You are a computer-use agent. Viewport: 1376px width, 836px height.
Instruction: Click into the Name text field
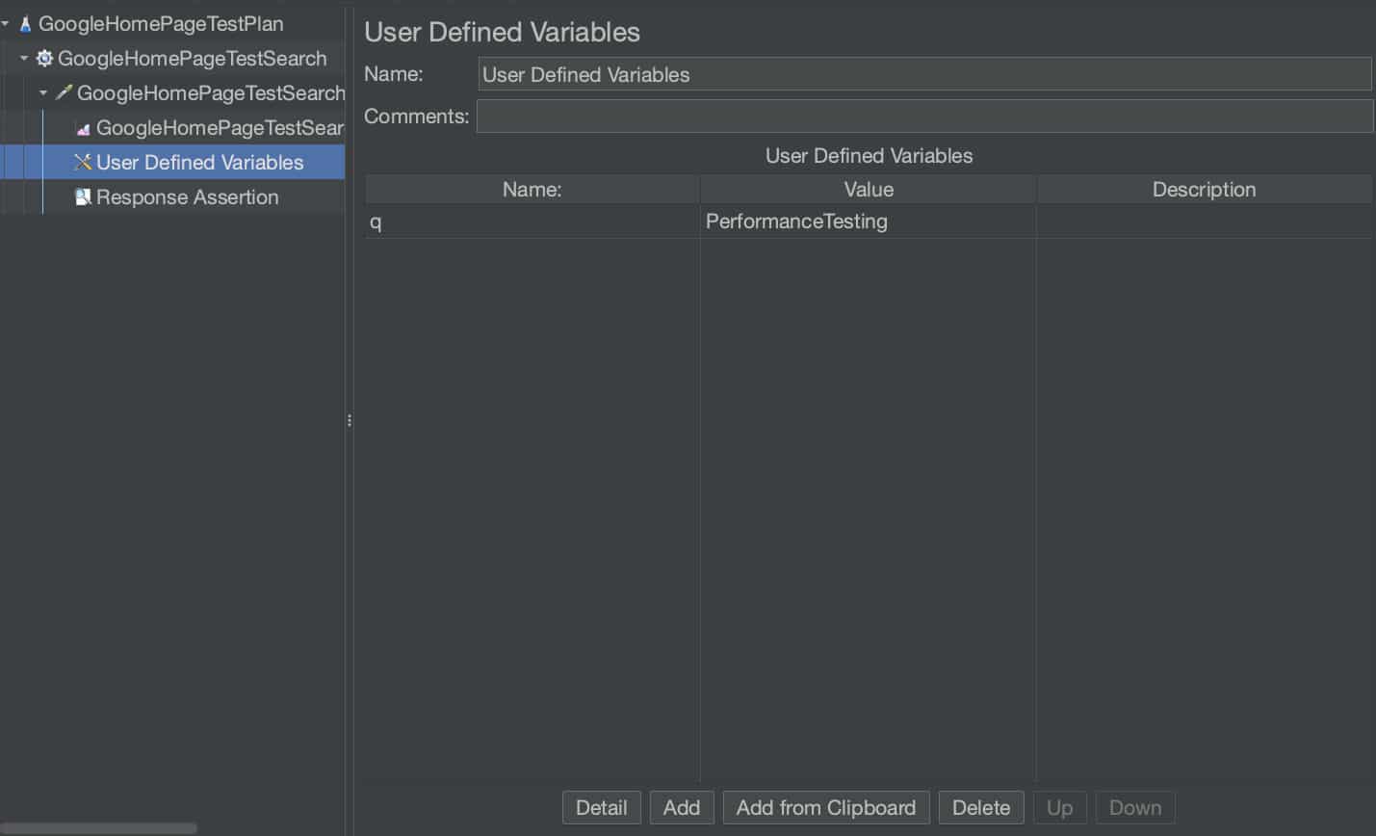pos(923,74)
